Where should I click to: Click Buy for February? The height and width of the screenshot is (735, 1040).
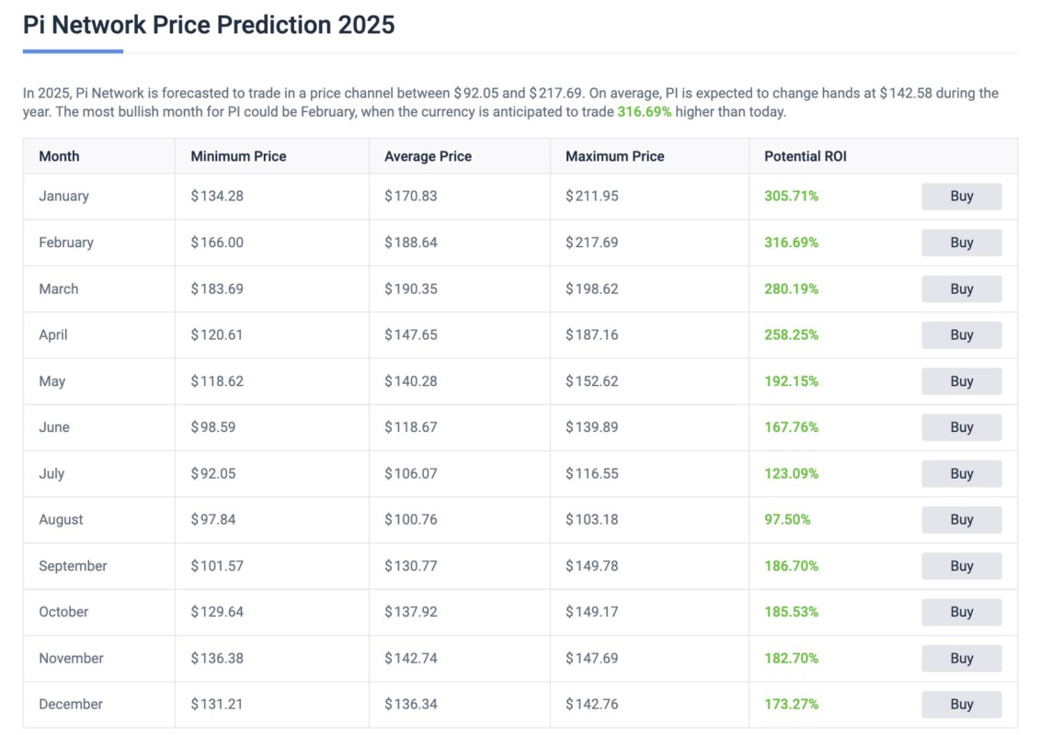click(x=962, y=243)
